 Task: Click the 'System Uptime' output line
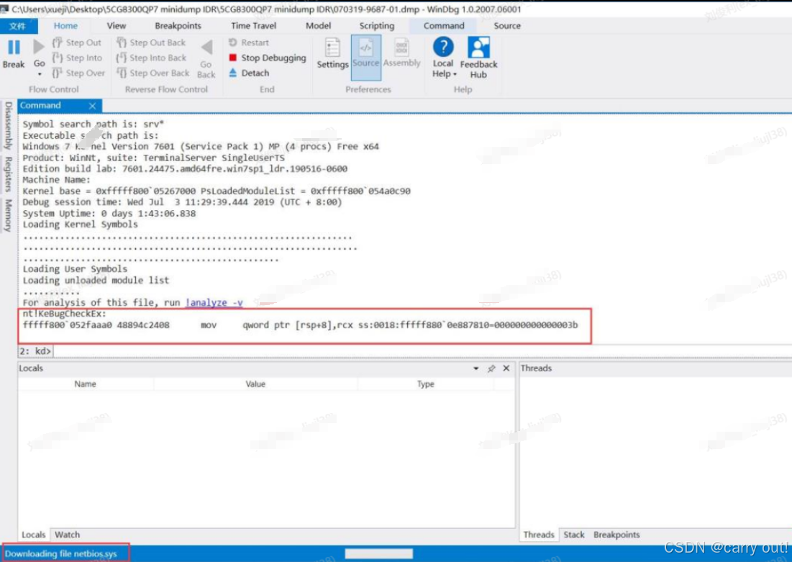click(x=109, y=213)
